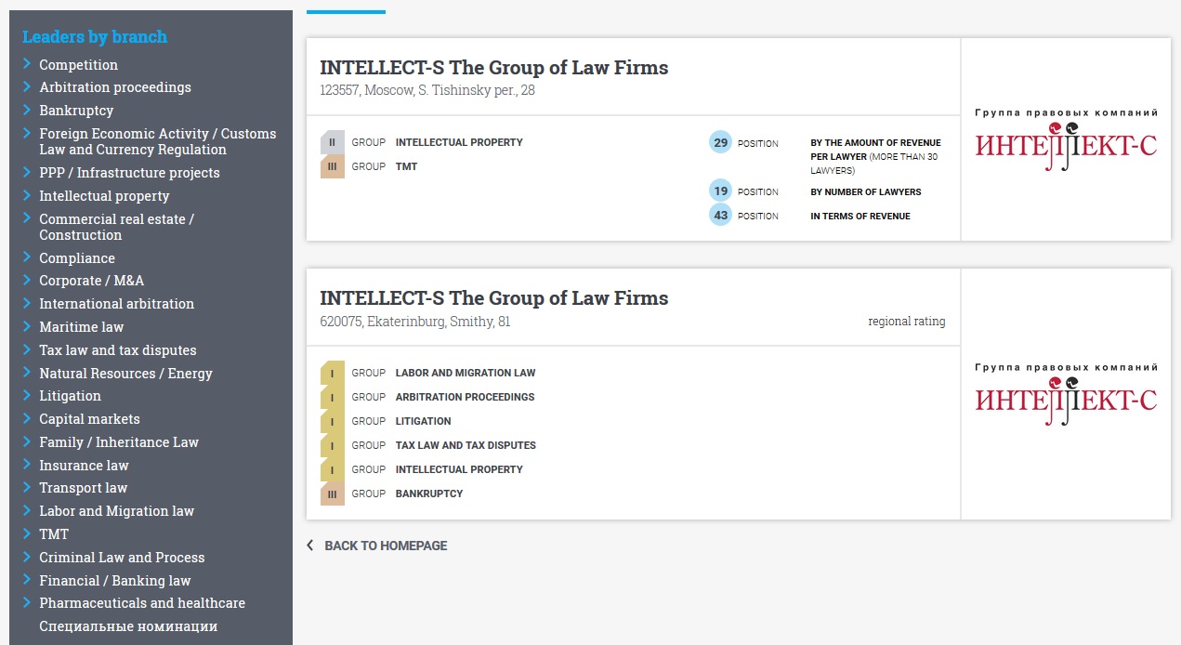Screen dimensions: 1181x645
Task: Click group I badge for Labor and Migration Law
Action: click(333, 373)
